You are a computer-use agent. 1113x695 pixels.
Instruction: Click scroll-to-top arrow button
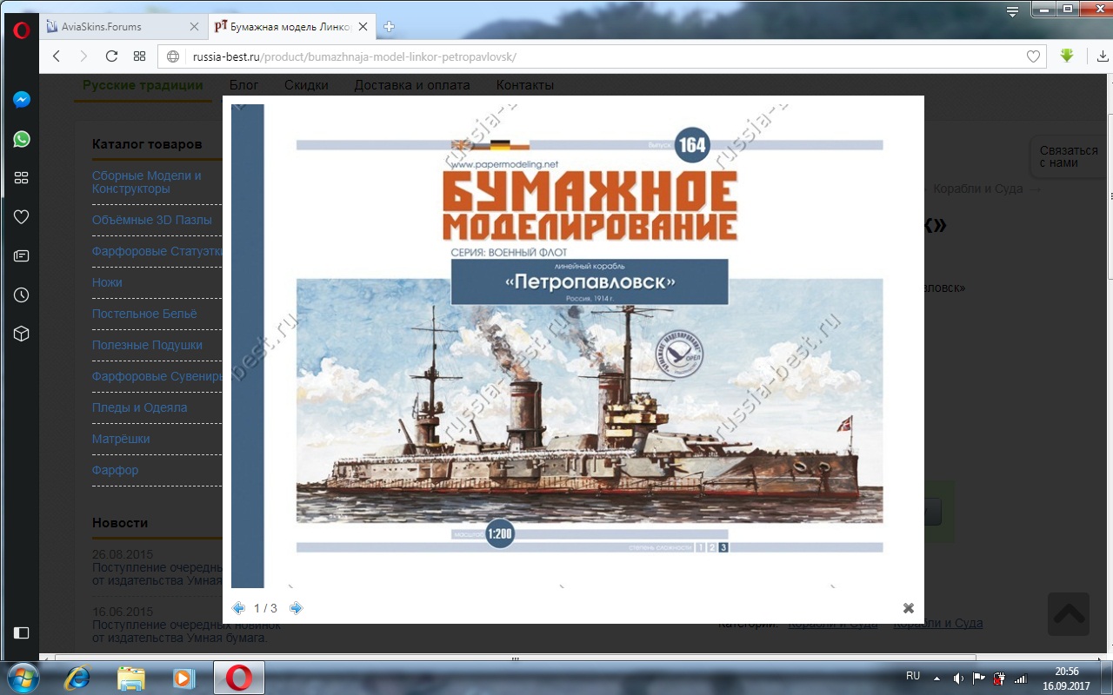[x=1069, y=614]
